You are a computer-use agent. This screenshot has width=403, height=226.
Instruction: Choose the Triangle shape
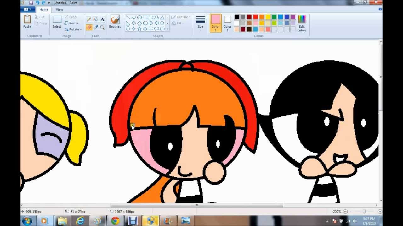click(162, 18)
